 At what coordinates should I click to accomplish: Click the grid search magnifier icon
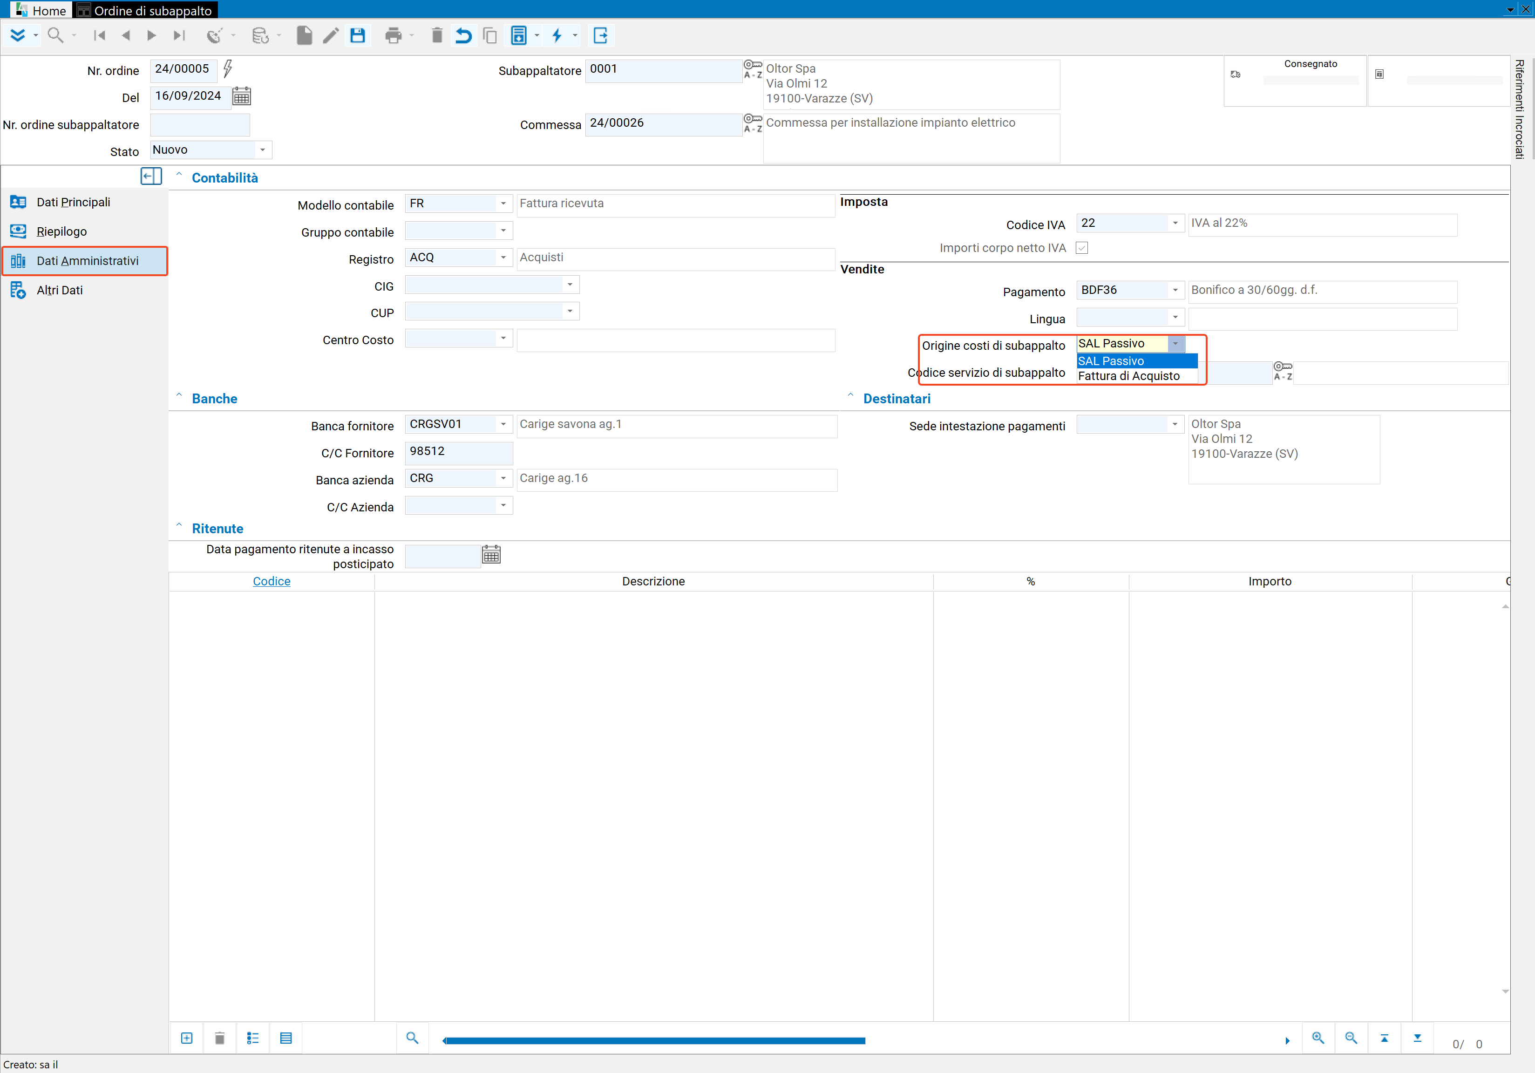point(413,1038)
